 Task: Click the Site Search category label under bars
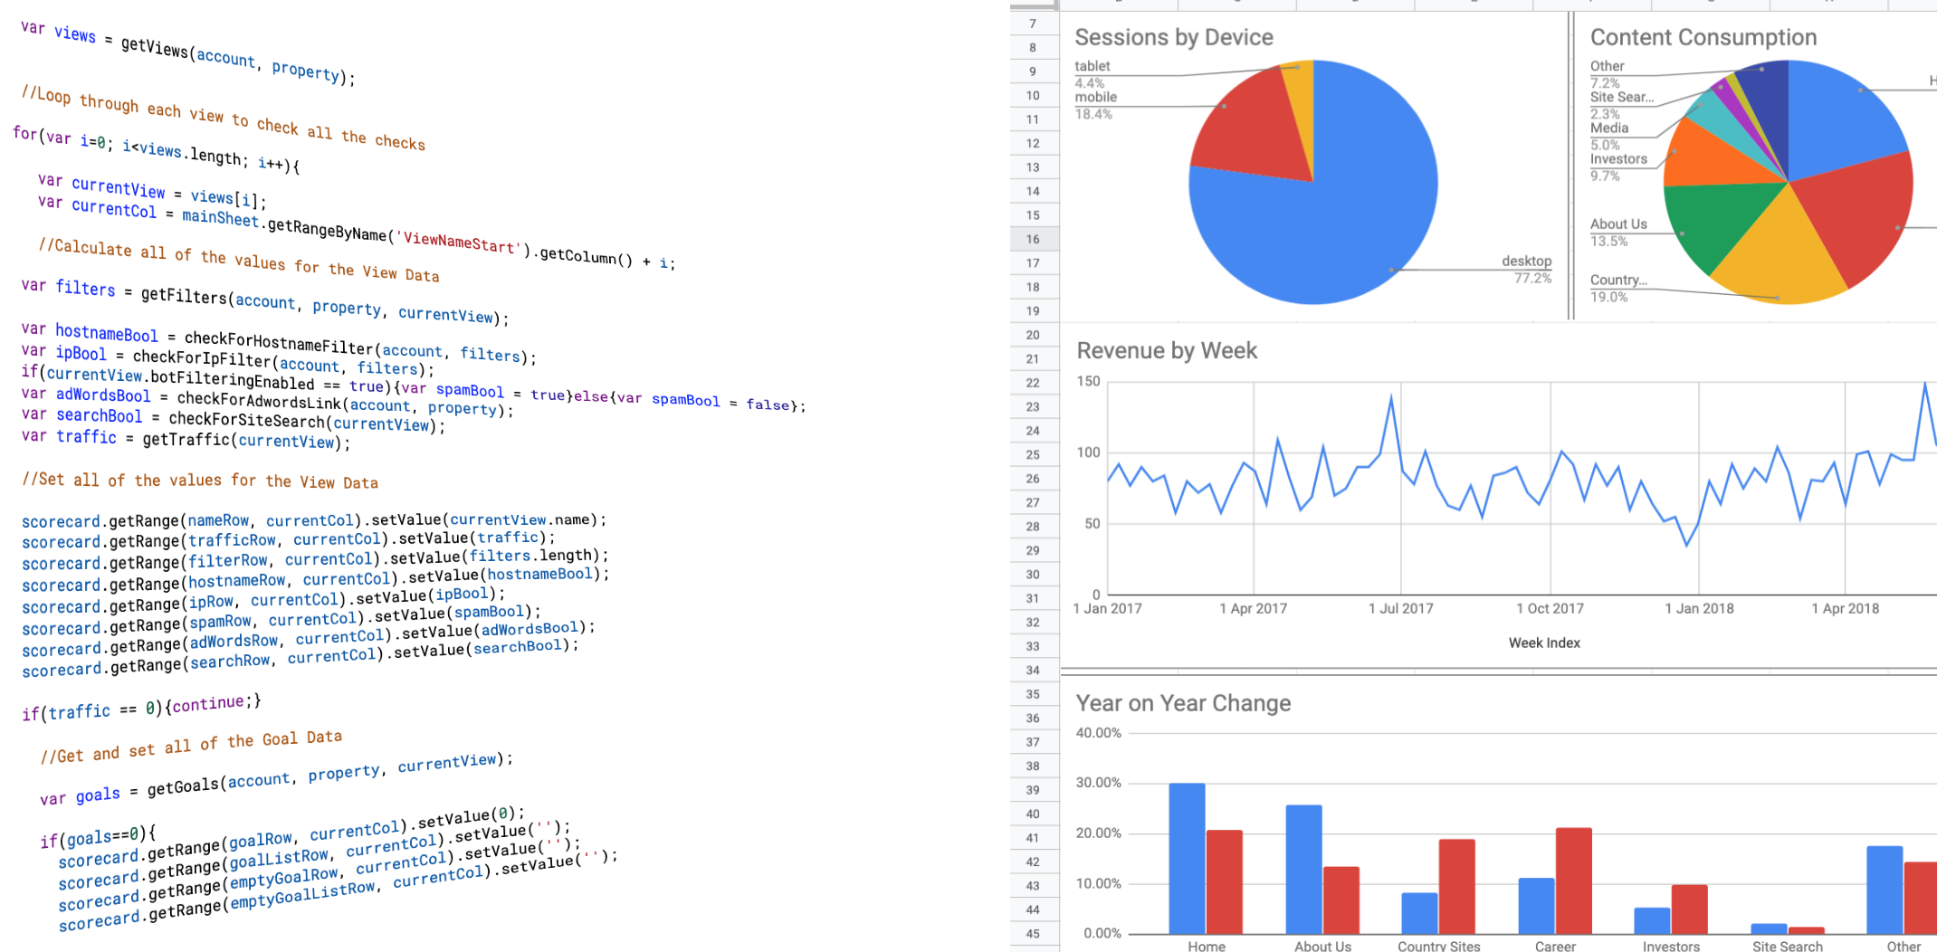(1787, 946)
